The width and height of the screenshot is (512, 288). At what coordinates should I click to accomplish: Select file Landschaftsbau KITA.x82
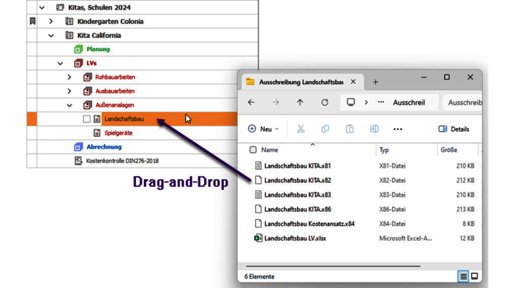click(x=298, y=181)
